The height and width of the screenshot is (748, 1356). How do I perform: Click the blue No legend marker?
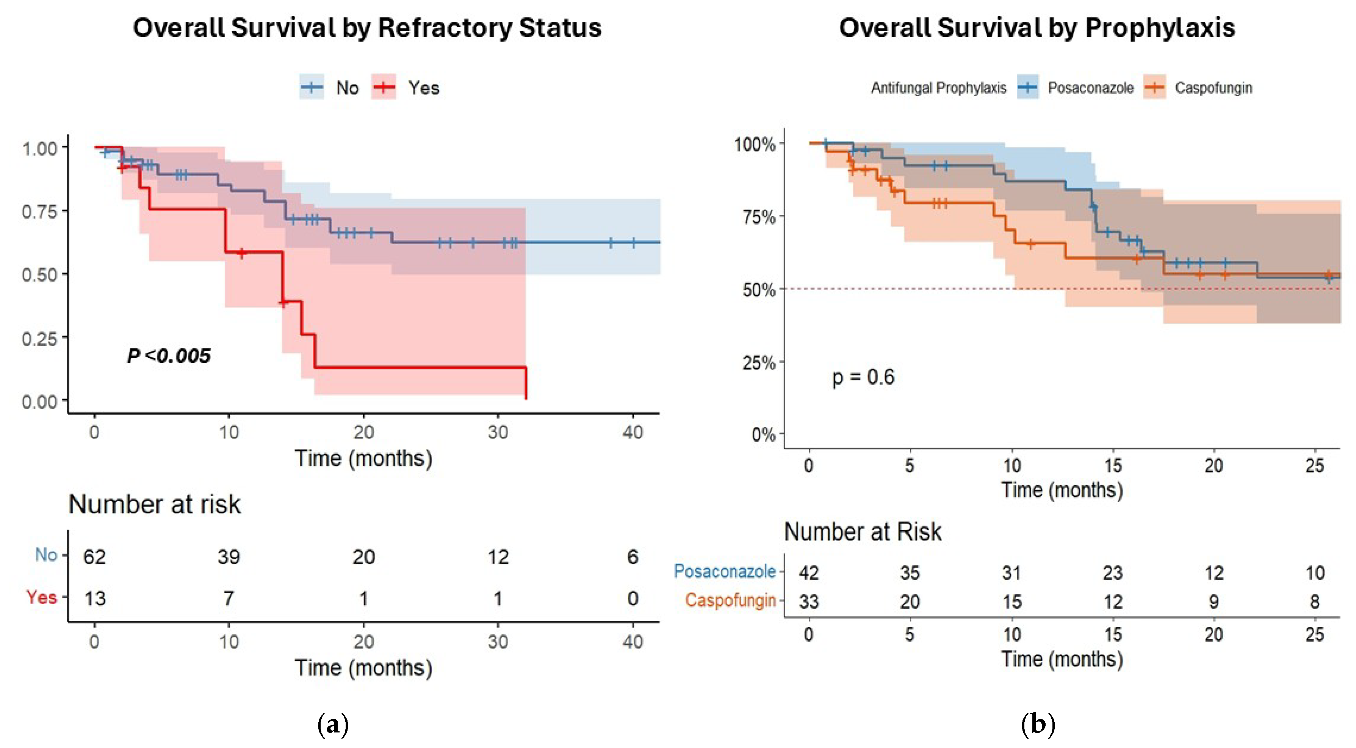[312, 87]
